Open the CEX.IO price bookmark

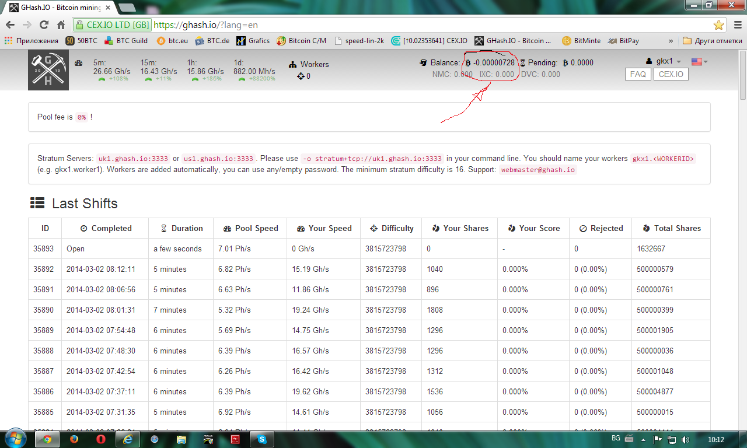click(430, 41)
